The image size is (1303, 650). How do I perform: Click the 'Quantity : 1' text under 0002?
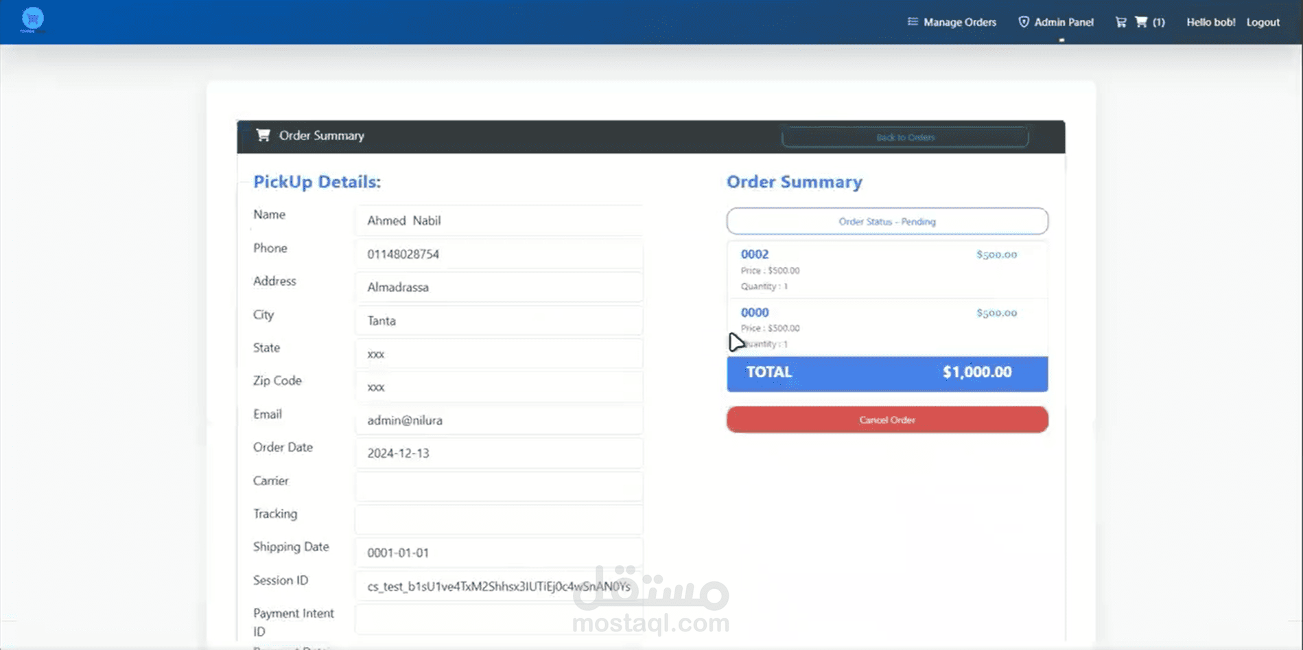pos(764,286)
